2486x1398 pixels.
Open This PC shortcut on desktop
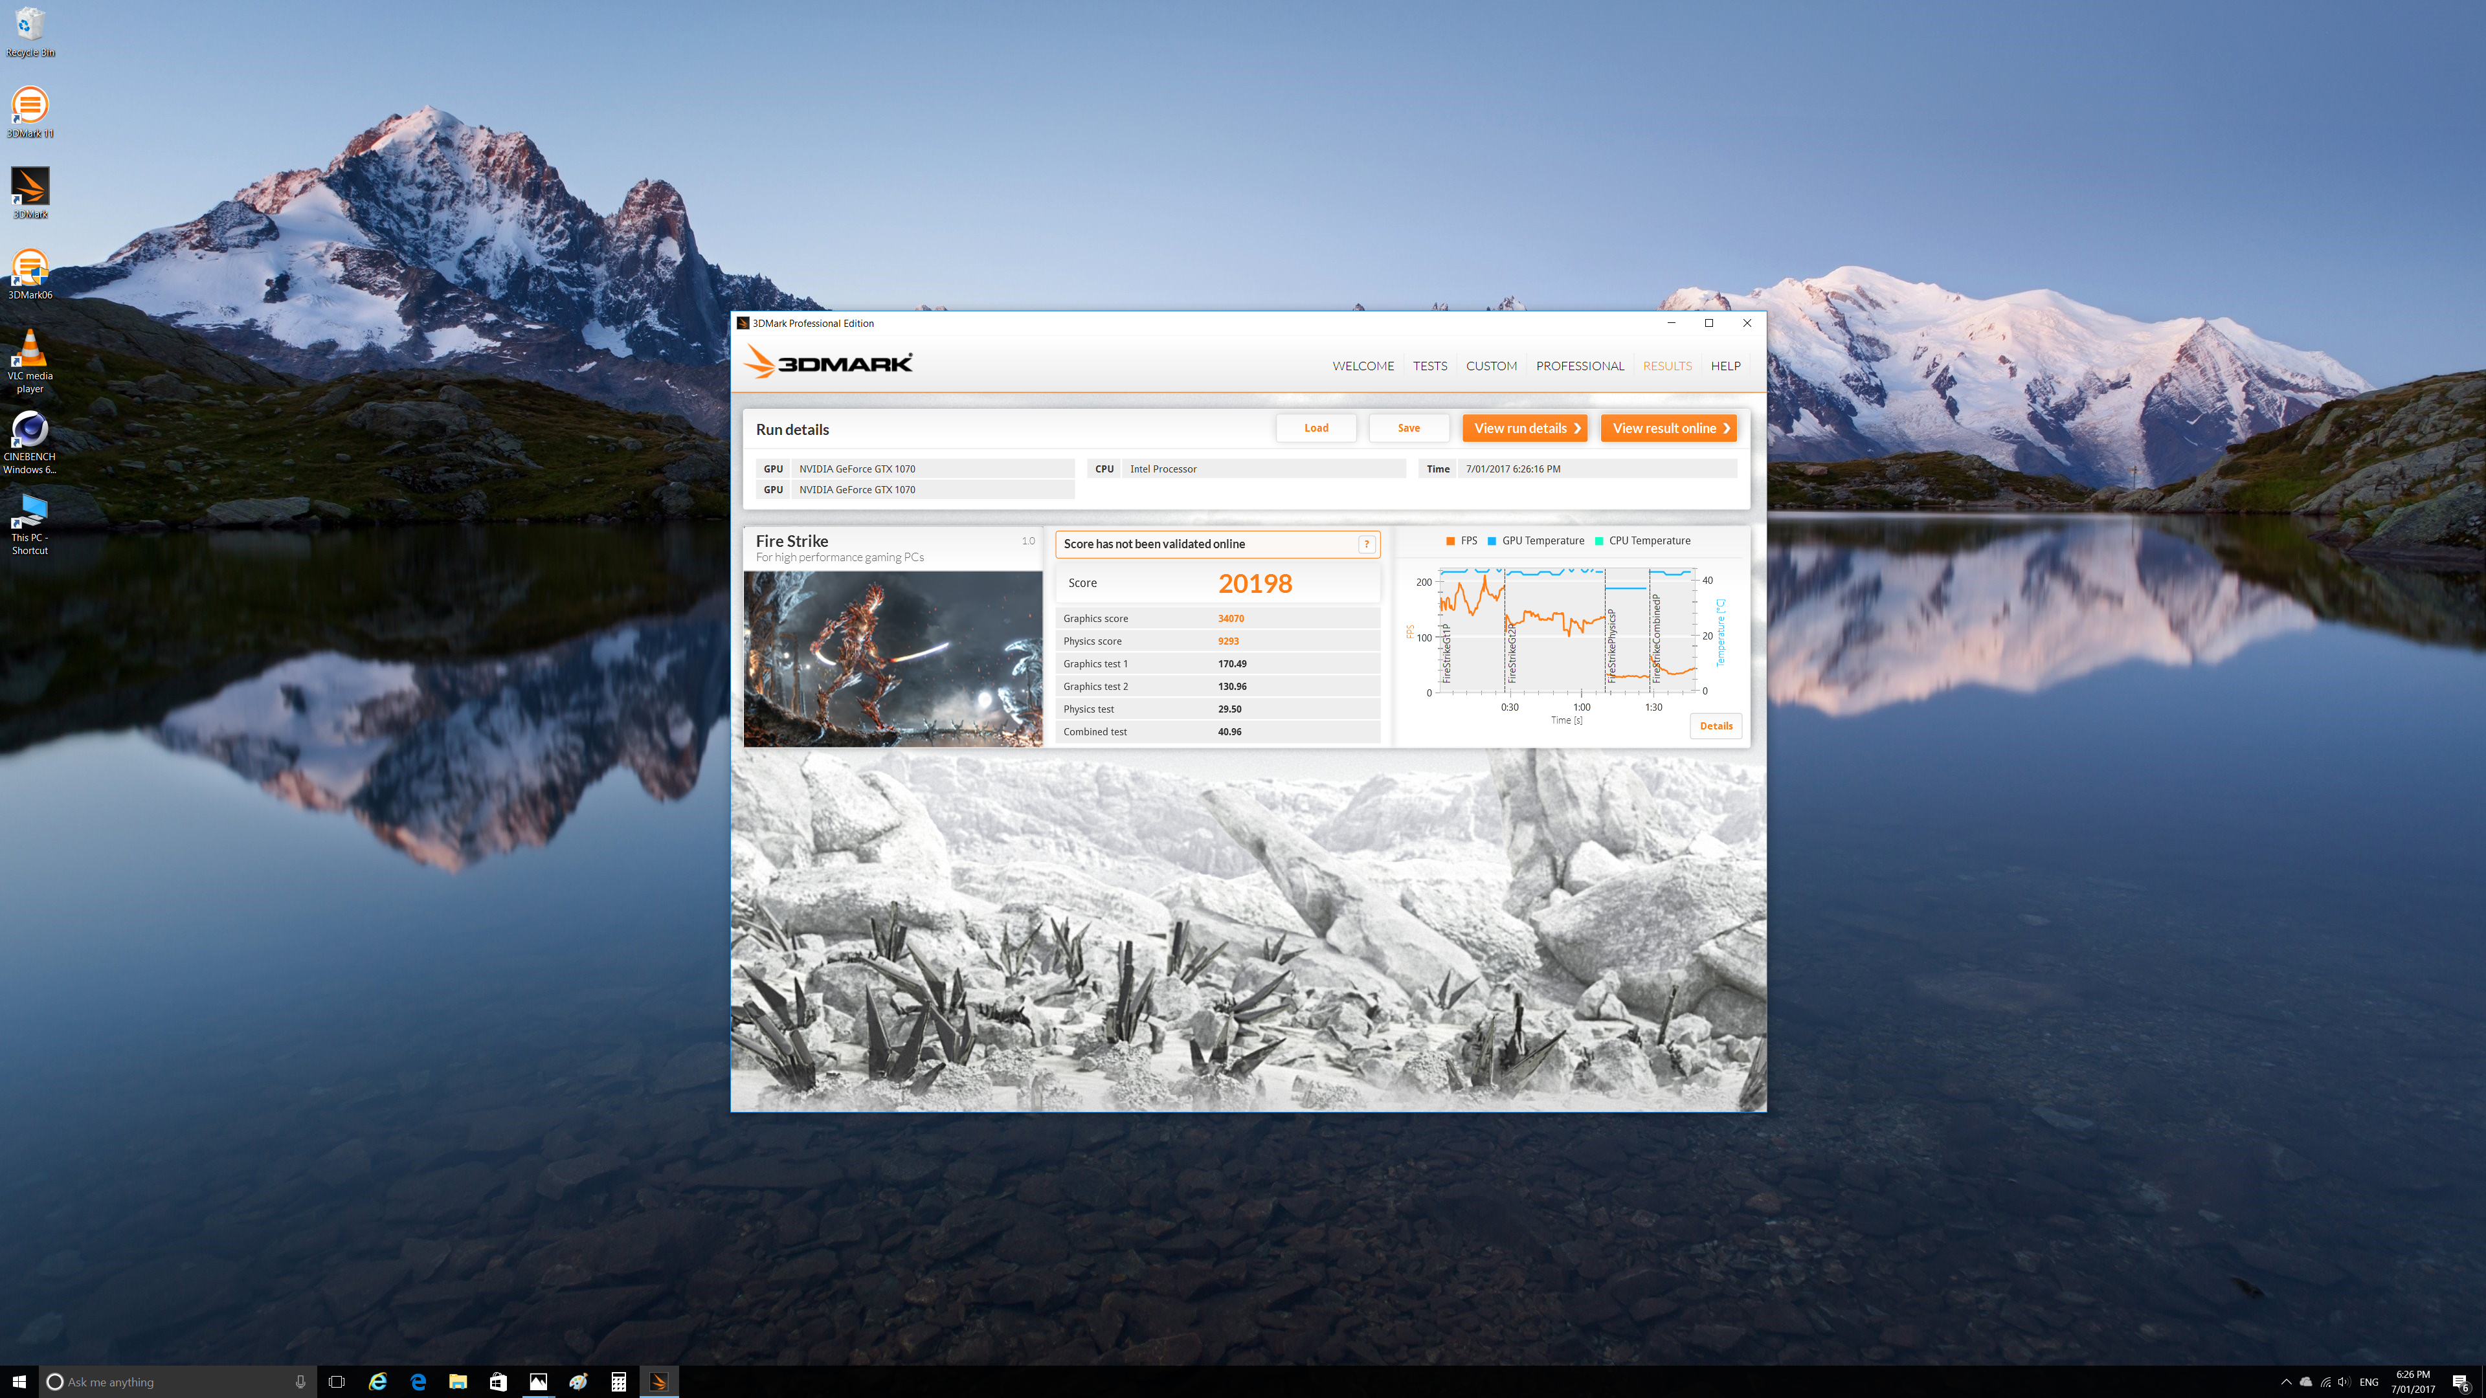(30, 524)
